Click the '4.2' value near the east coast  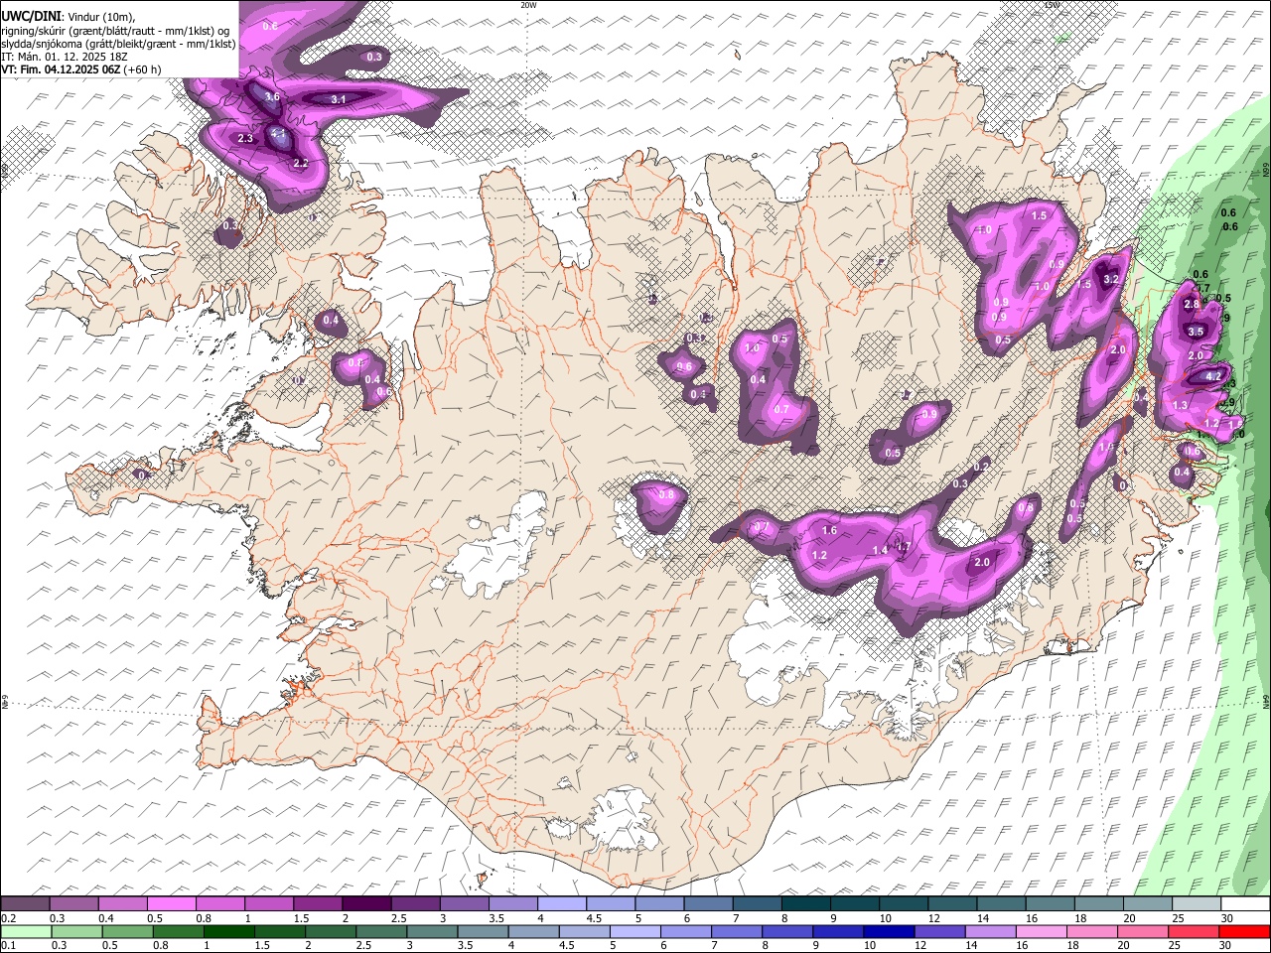[1213, 376]
